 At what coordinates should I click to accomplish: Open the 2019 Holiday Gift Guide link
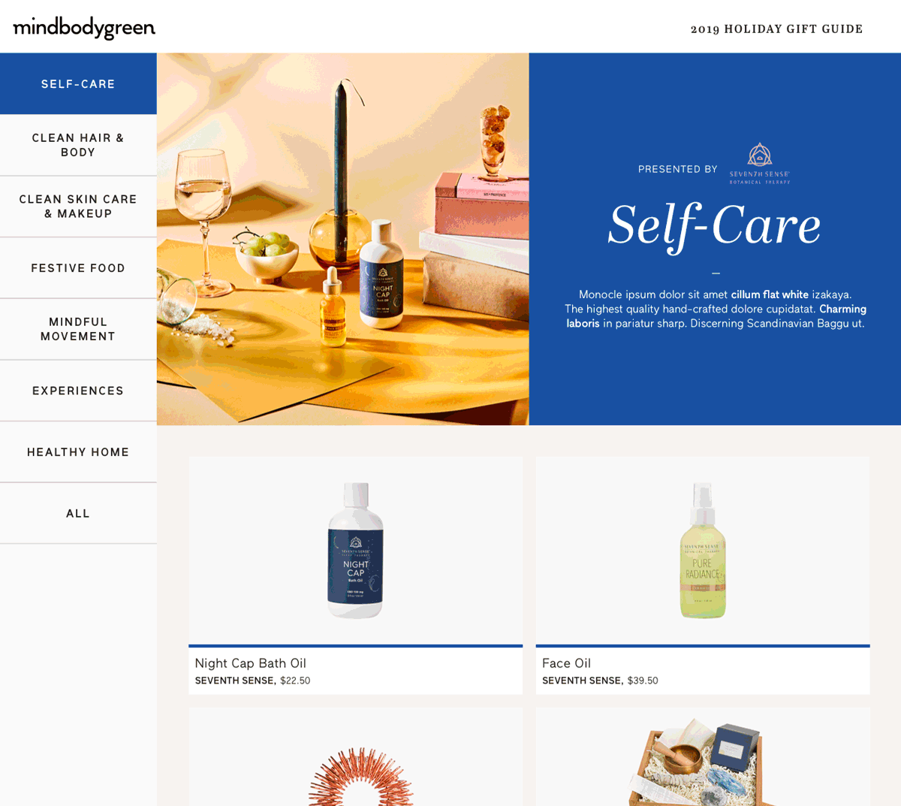click(x=776, y=29)
